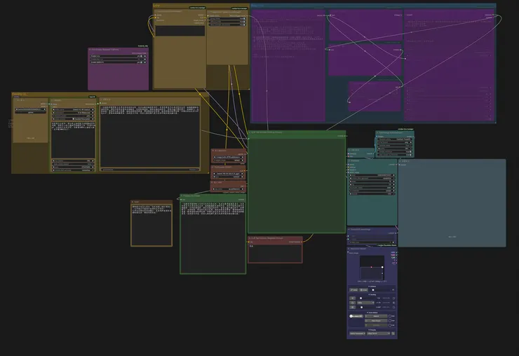Click the snap button in Resolution Master Actions

pyautogui.click(x=364, y=290)
